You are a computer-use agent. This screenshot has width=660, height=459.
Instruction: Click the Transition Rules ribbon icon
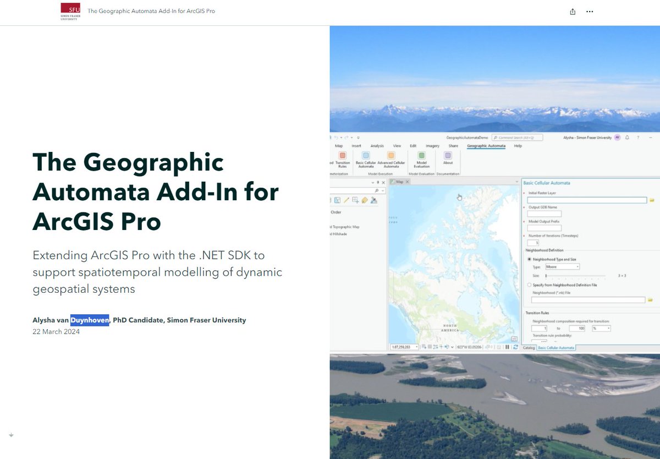(342, 160)
